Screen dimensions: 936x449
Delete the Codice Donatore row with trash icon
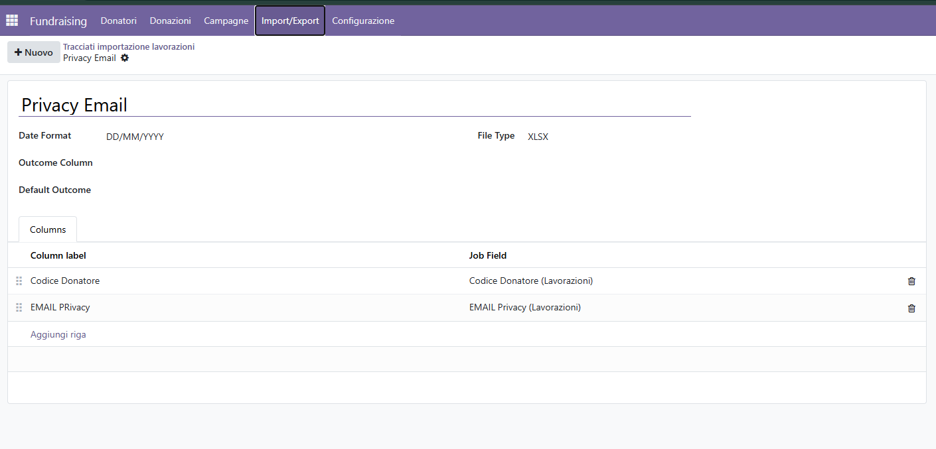tap(911, 281)
